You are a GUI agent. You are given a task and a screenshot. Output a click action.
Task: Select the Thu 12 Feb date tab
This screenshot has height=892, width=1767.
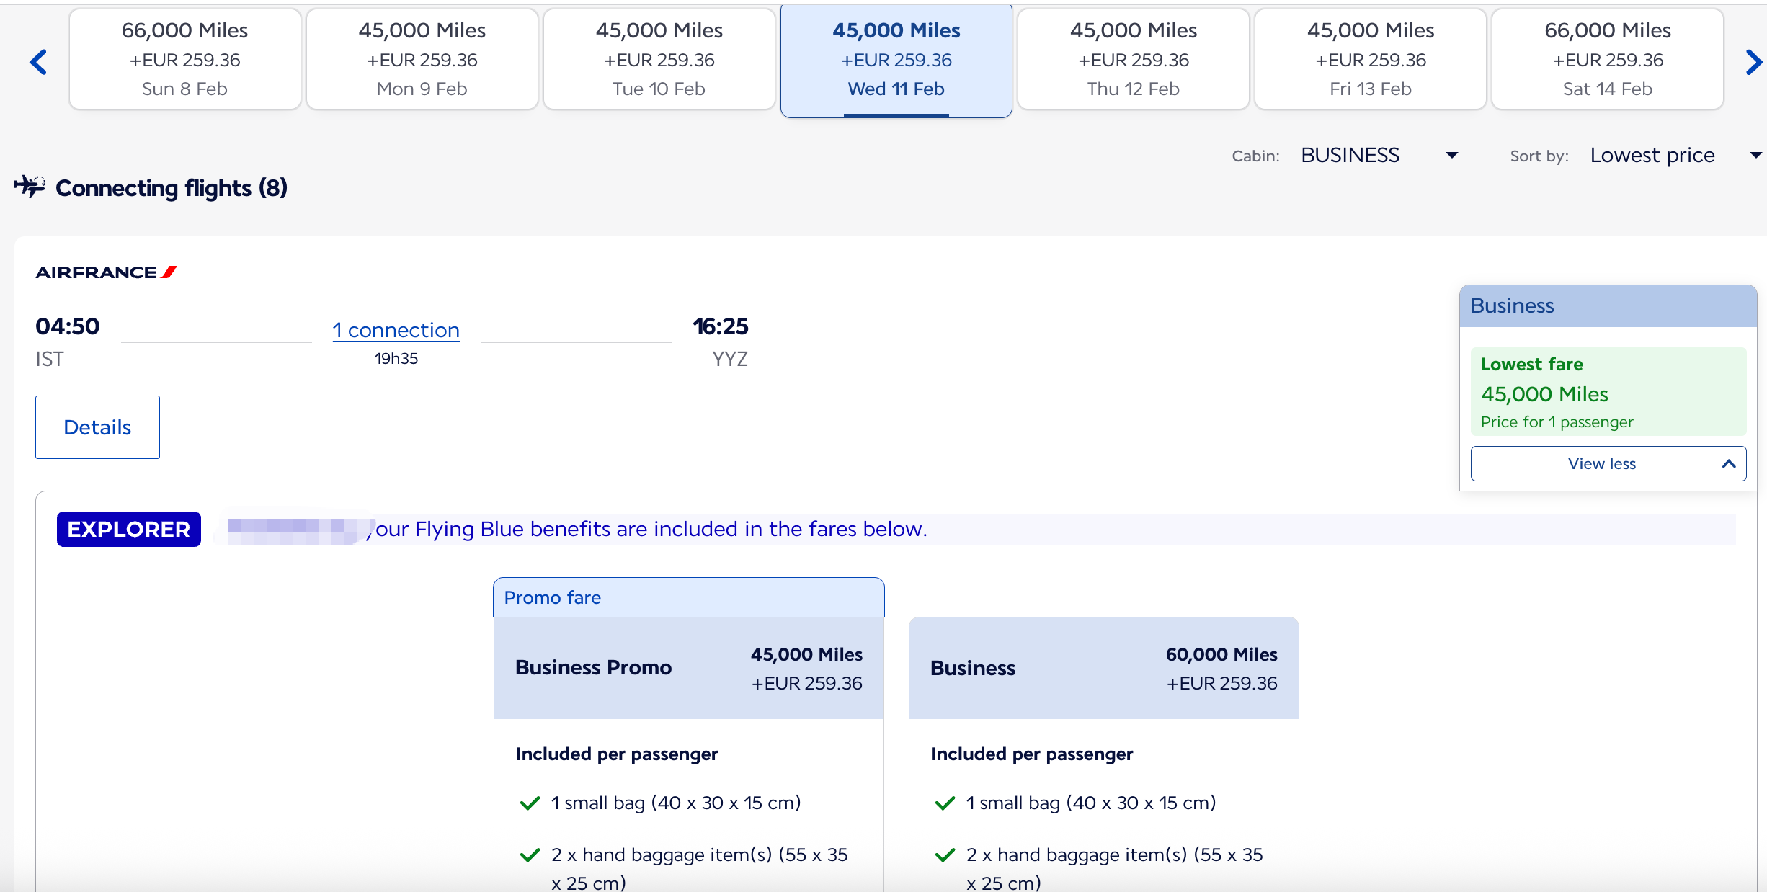tap(1133, 60)
